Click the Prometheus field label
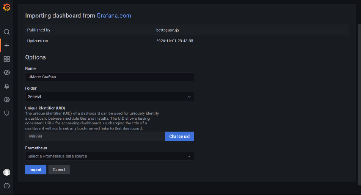The height and width of the screenshot is (195, 361). tap(36, 148)
